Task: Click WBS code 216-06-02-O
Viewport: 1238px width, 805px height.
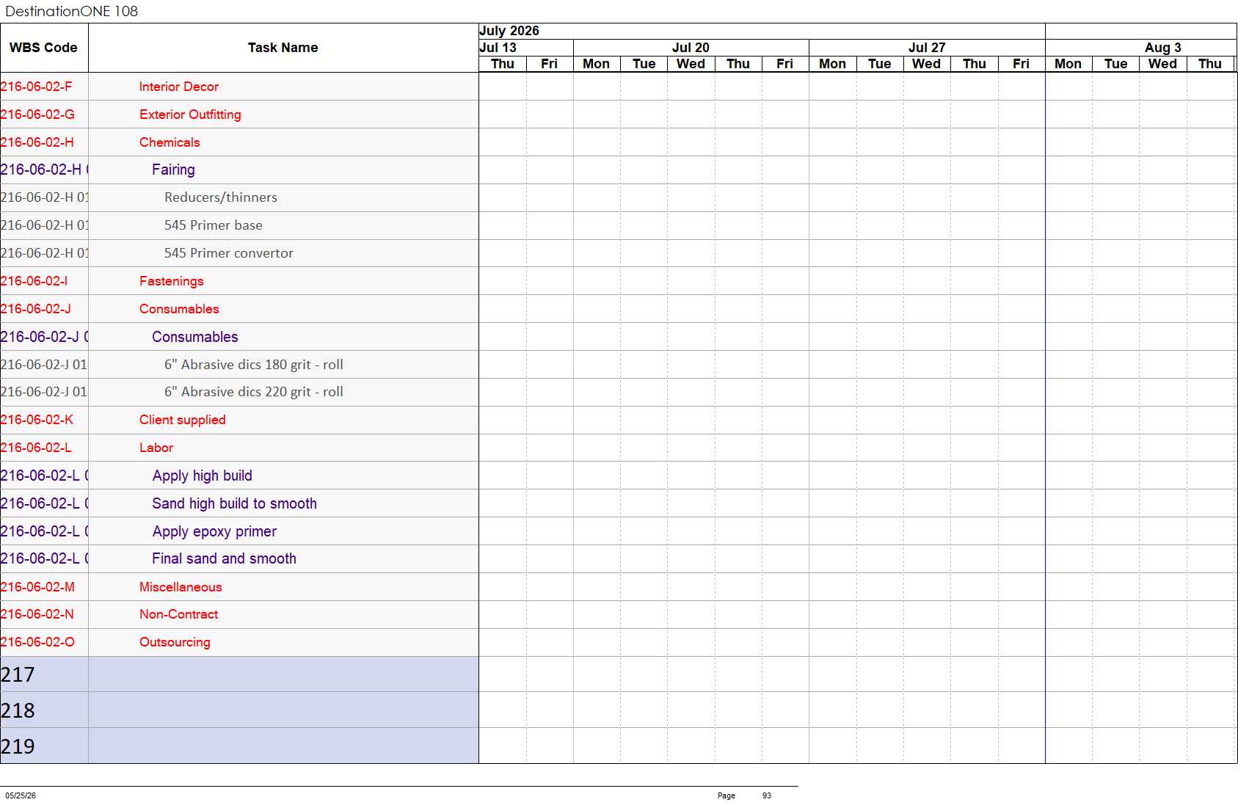Action: pyautogui.click(x=38, y=642)
